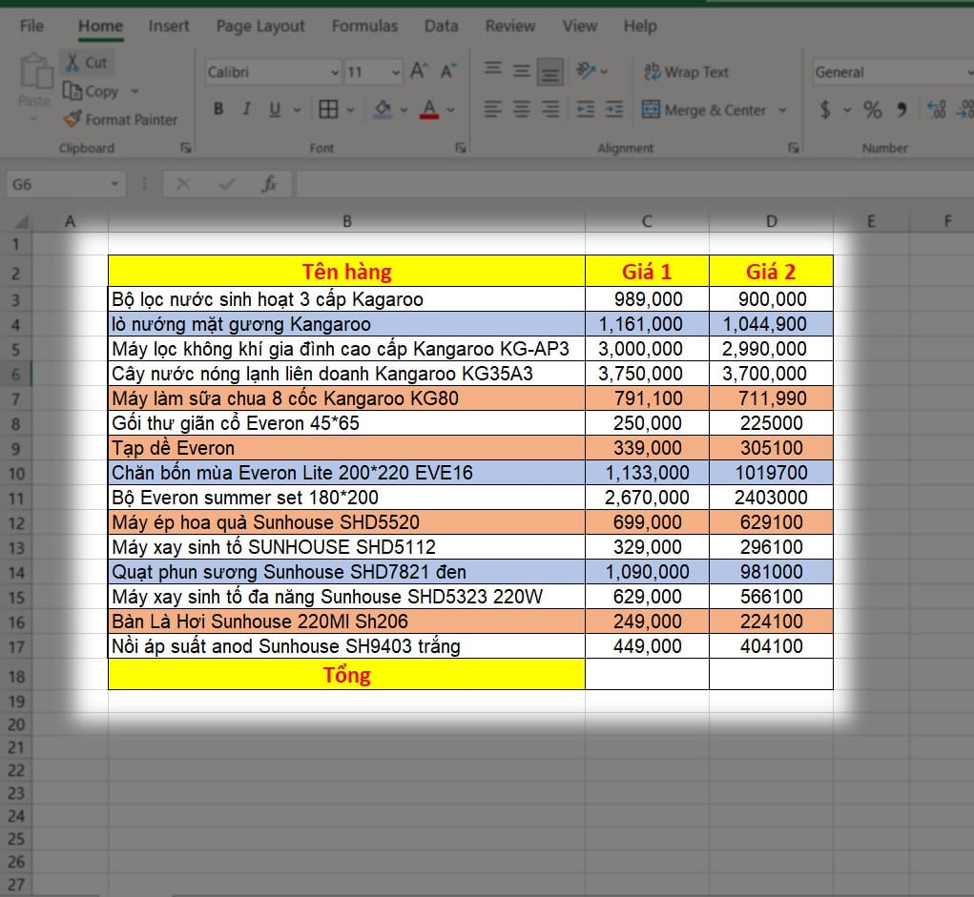Apply Percent Style number format
The image size is (974, 897).
872,110
